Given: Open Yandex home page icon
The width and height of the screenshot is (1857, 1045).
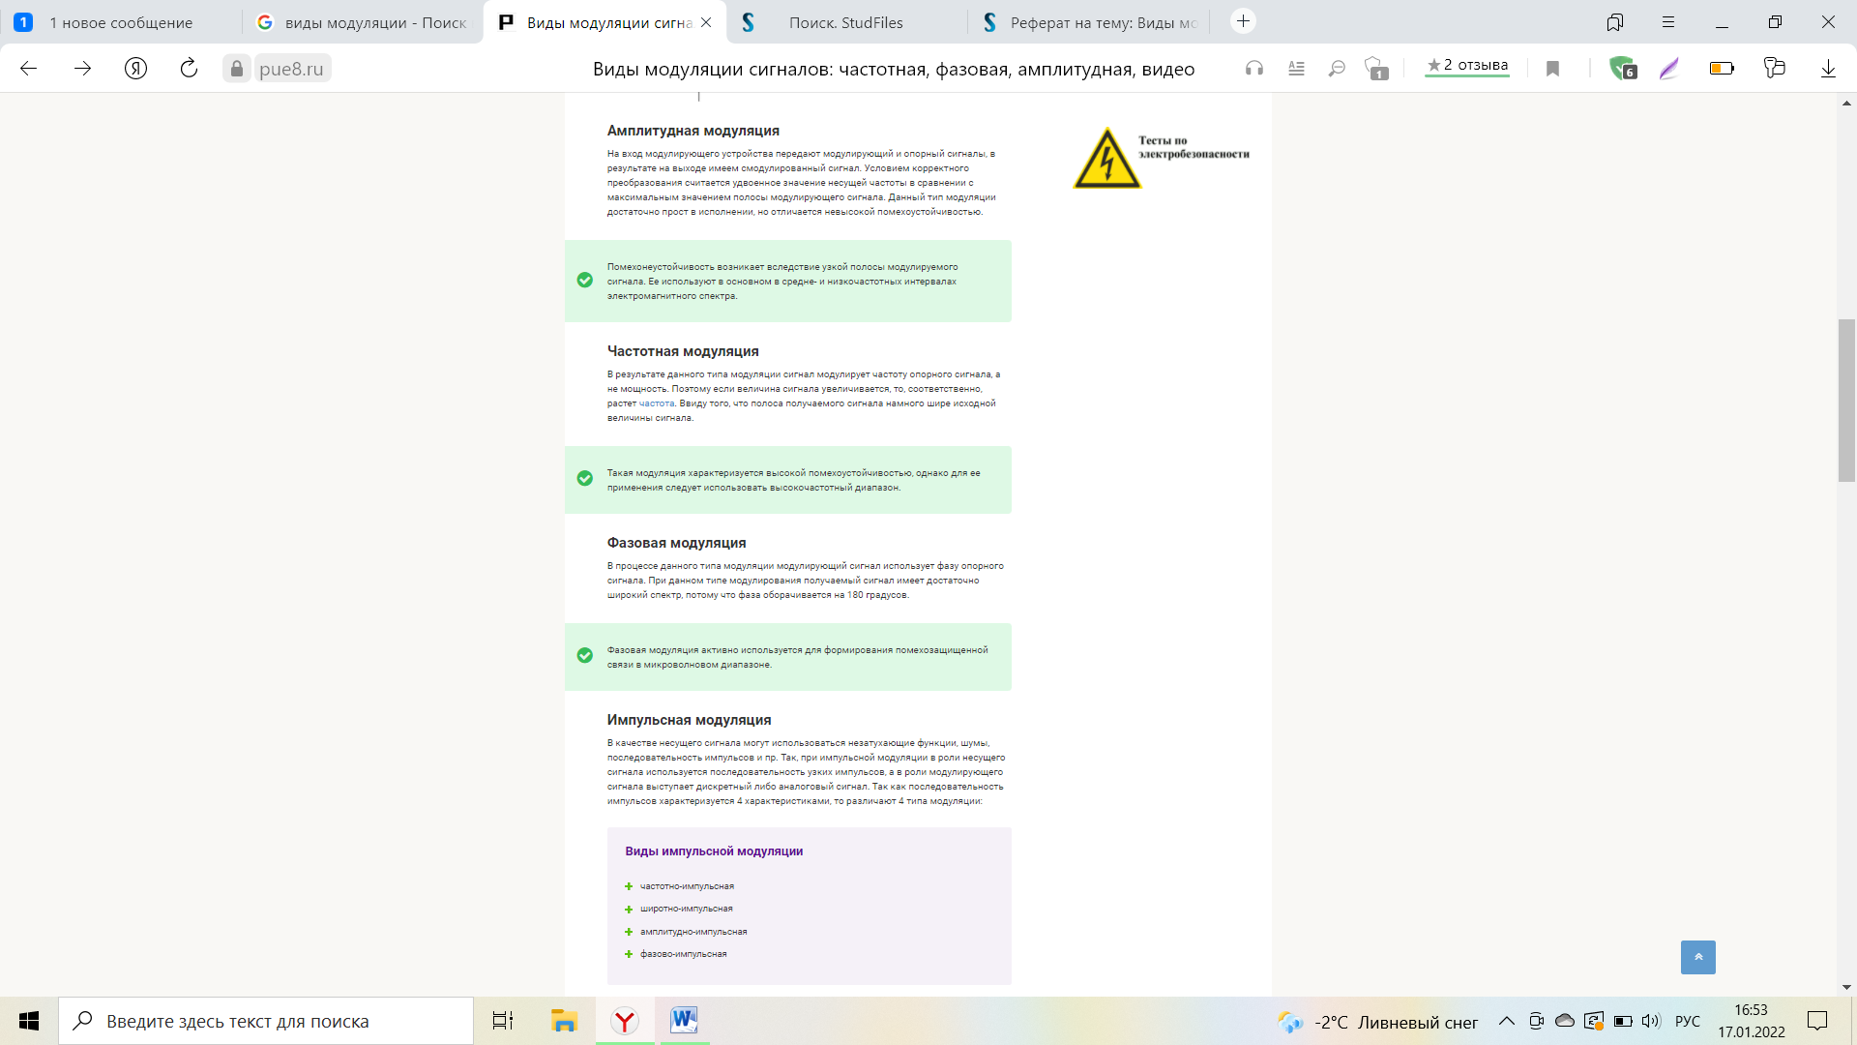Looking at the screenshot, I should click(136, 69).
